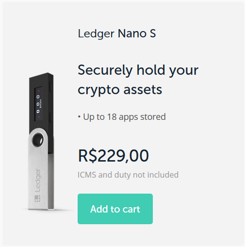Click the up chevron on the device display
The image size is (245, 247).
coord(39,91)
